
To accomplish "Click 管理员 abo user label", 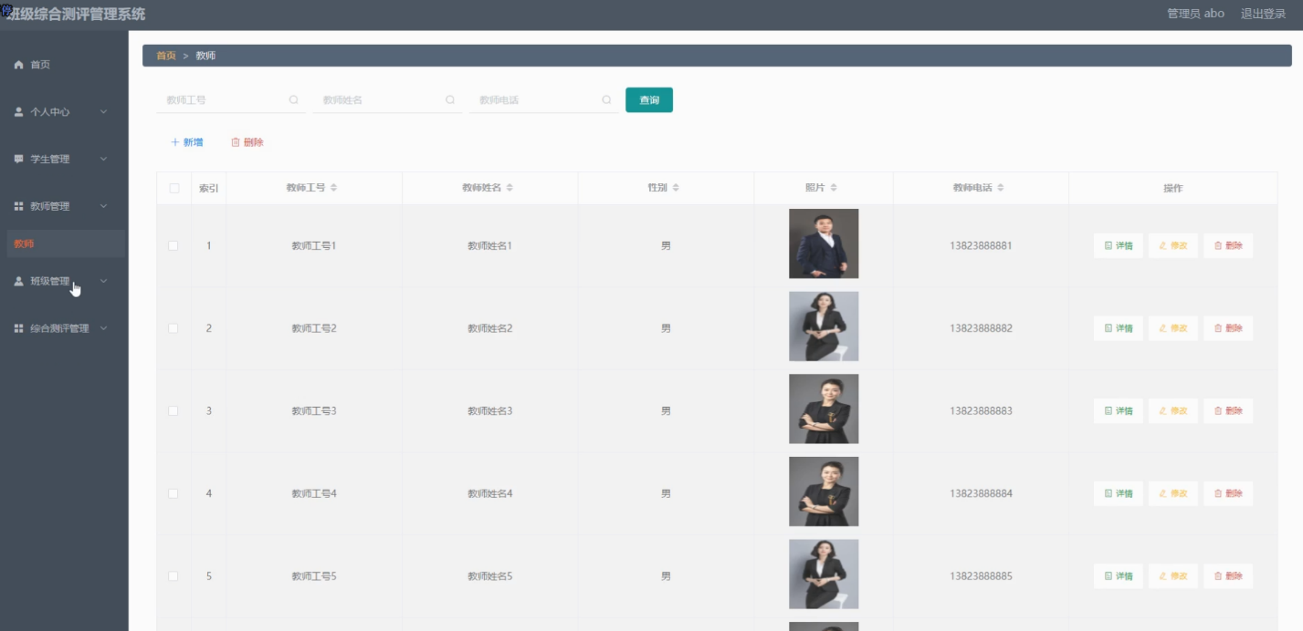I will [x=1195, y=14].
